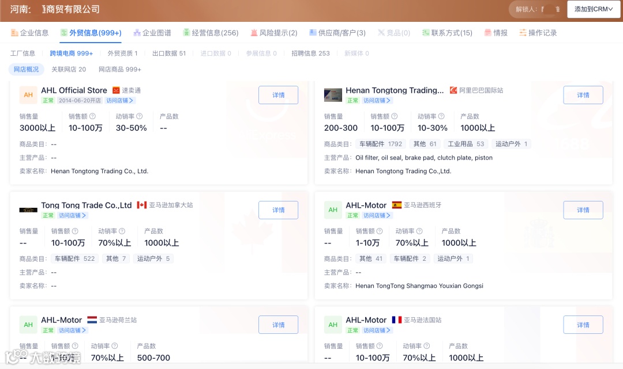Open 联系方式(15) tab
Viewport: 623px width, 369px height.
(448, 33)
